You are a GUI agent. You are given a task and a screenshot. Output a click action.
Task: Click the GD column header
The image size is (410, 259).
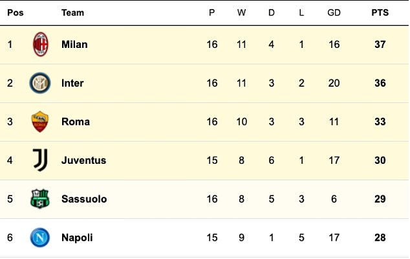pyautogui.click(x=334, y=12)
